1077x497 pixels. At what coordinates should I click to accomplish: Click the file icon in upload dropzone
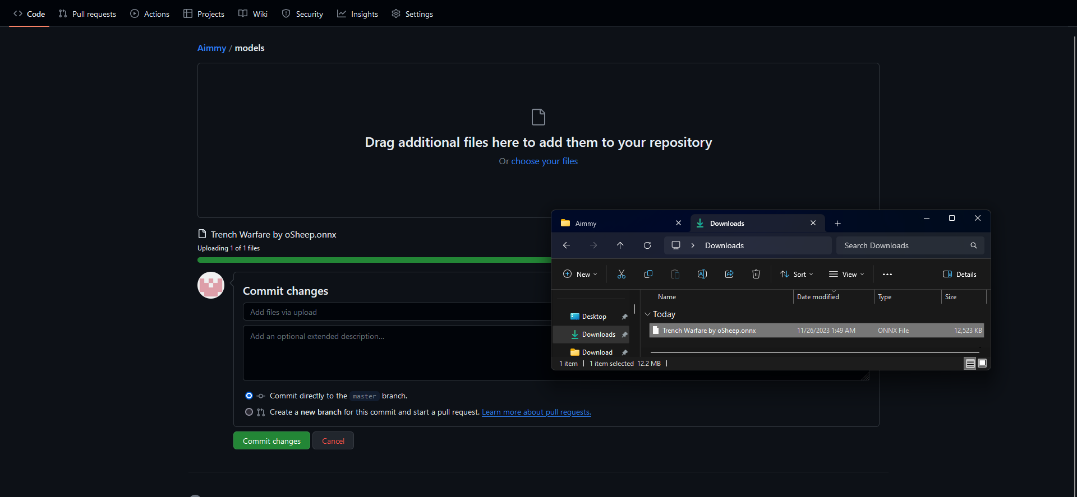pos(538,117)
